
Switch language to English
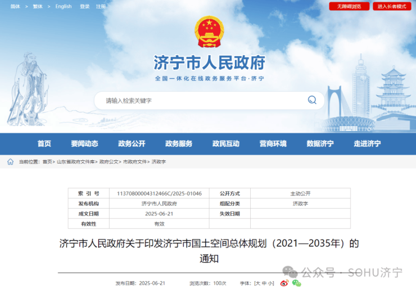[64, 6]
